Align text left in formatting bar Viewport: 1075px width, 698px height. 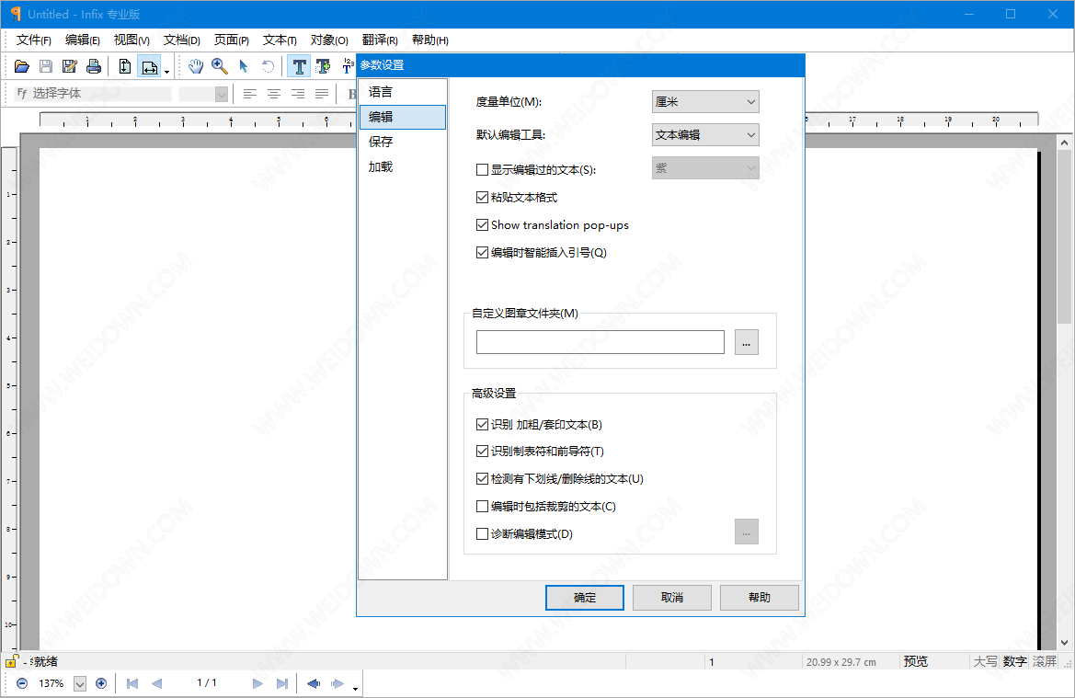[249, 94]
